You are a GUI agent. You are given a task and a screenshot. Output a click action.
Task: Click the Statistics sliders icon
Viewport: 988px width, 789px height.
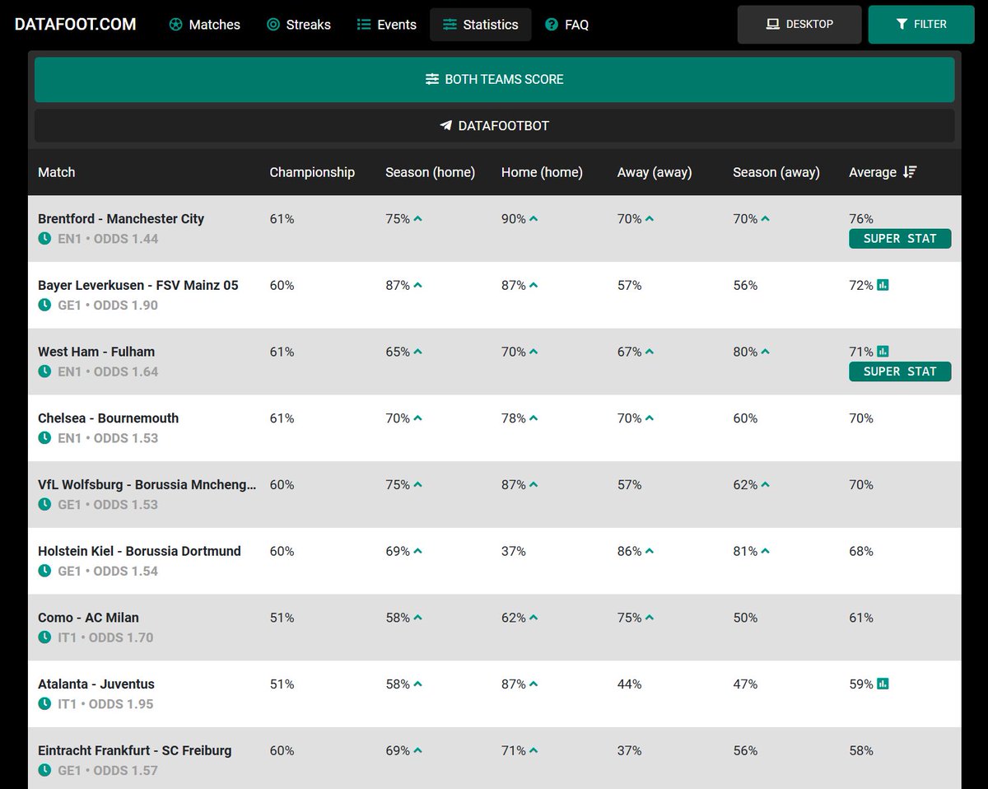pyautogui.click(x=450, y=25)
